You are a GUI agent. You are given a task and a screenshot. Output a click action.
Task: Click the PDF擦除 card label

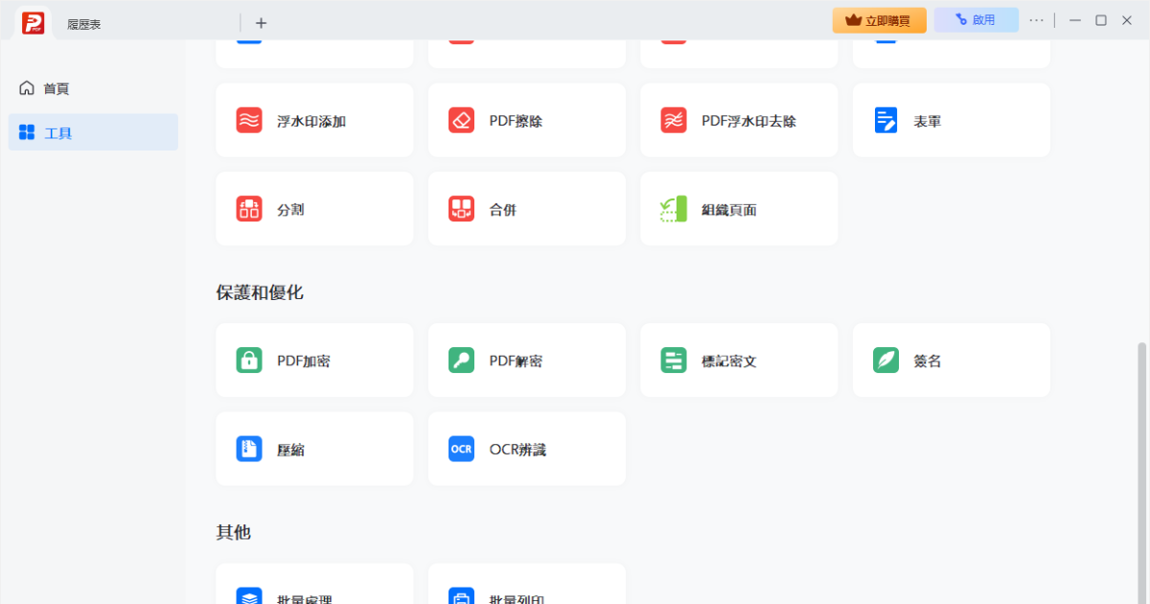[x=517, y=122]
